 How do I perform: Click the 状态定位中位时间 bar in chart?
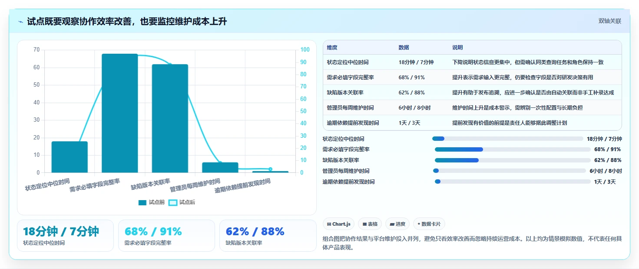70,157
